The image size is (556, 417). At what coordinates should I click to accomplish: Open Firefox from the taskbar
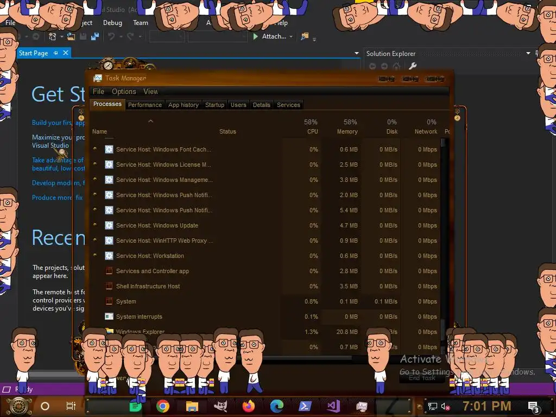pyautogui.click(x=249, y=406)
